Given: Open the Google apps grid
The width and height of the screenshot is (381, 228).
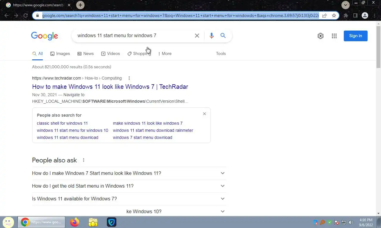Looking at the screenshot, I should [334, 36].
